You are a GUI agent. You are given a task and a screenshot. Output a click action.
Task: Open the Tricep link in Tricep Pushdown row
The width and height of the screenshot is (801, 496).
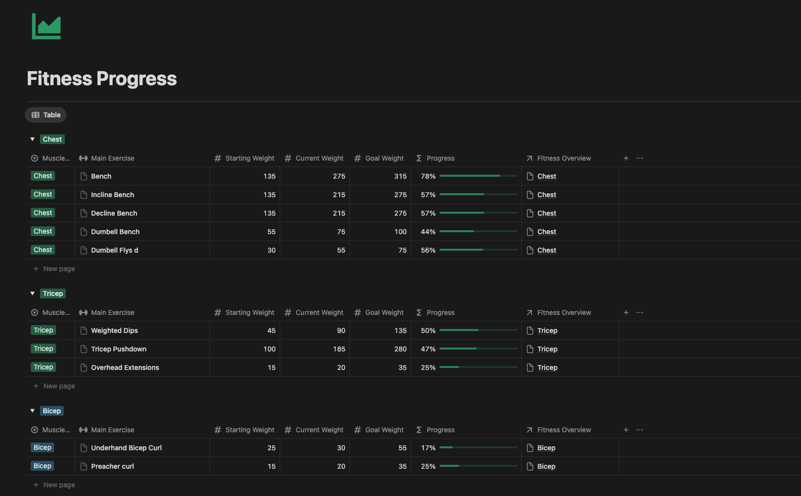547,349
